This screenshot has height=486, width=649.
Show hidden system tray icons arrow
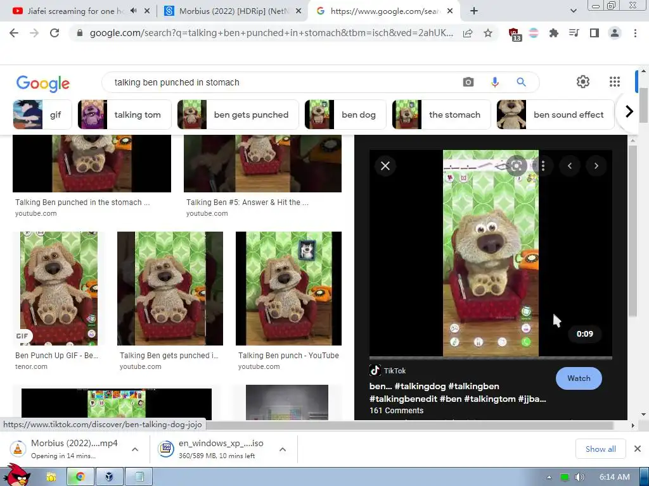click(549, 477)
